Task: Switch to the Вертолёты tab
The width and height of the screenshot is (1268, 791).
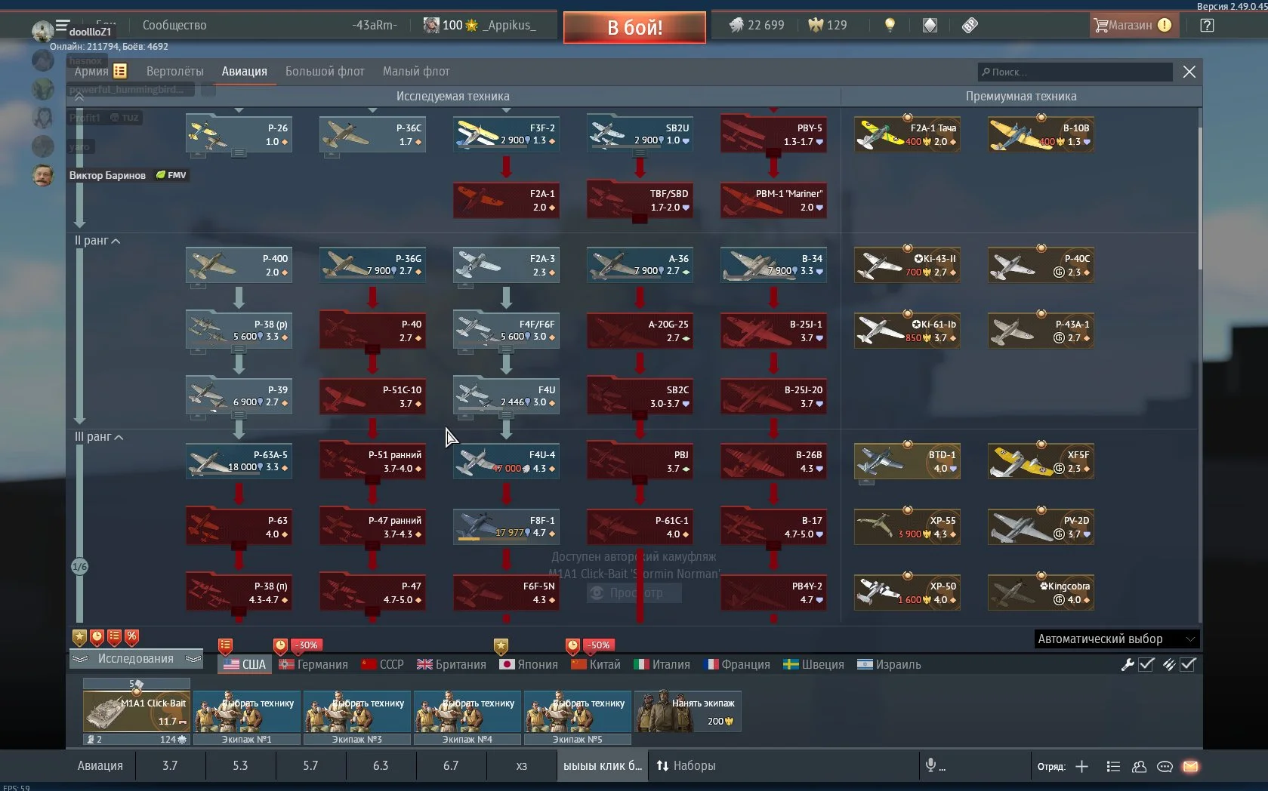Action: pos(174,71)
